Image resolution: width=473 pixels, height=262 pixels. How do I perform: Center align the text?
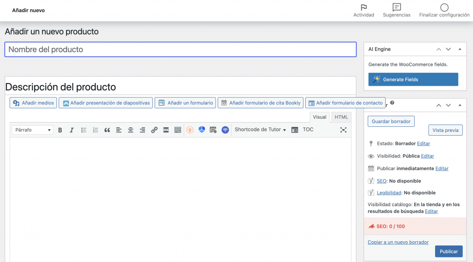(x=131, y=130)
